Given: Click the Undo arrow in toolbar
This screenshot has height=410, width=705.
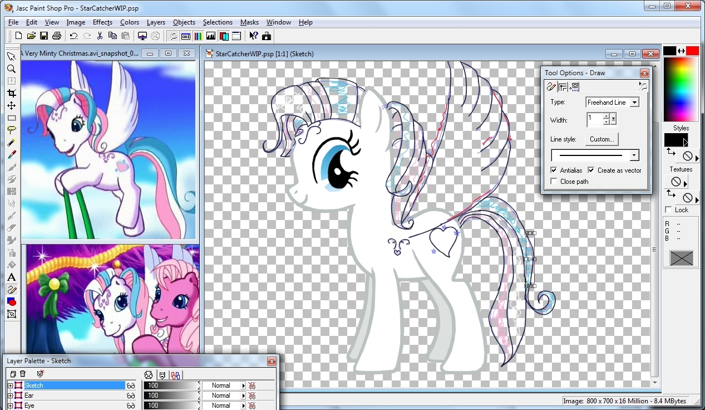Looking at the screenshot, I should click(x=73, y=36).
